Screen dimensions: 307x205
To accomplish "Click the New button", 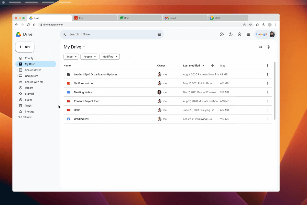I will pyautogui.click(x=25, y=47).
